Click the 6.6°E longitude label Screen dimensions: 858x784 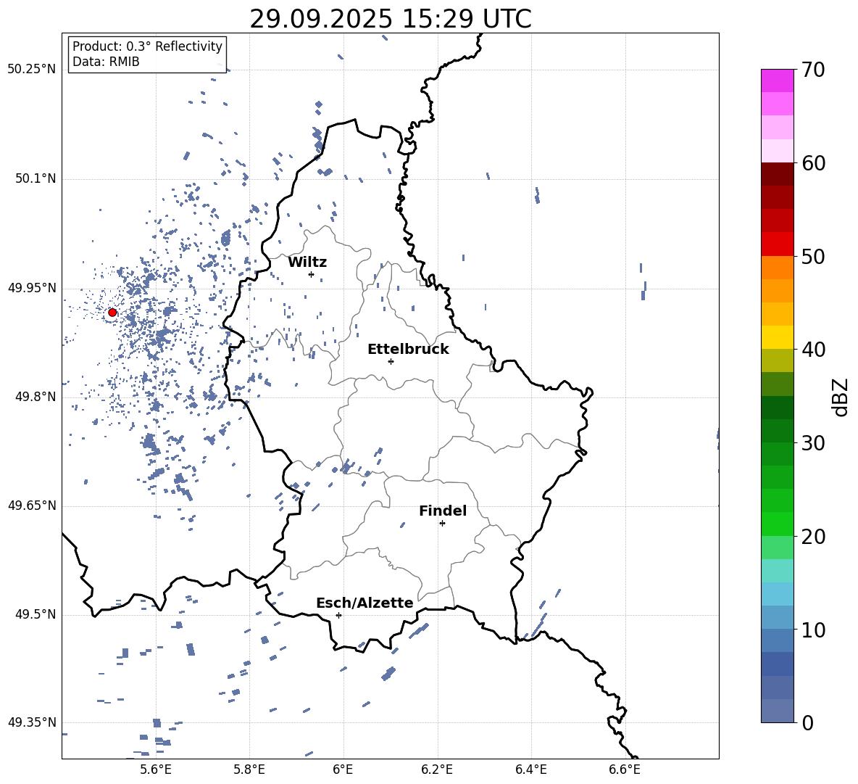625,769
